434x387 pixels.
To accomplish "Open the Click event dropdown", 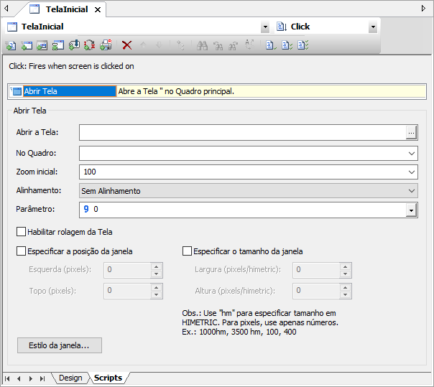I will [x=372, y=27].
